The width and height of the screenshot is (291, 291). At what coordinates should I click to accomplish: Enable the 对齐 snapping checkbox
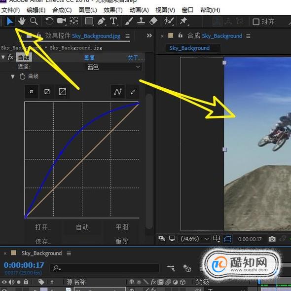pyautogui.click(x=256, y=22)
